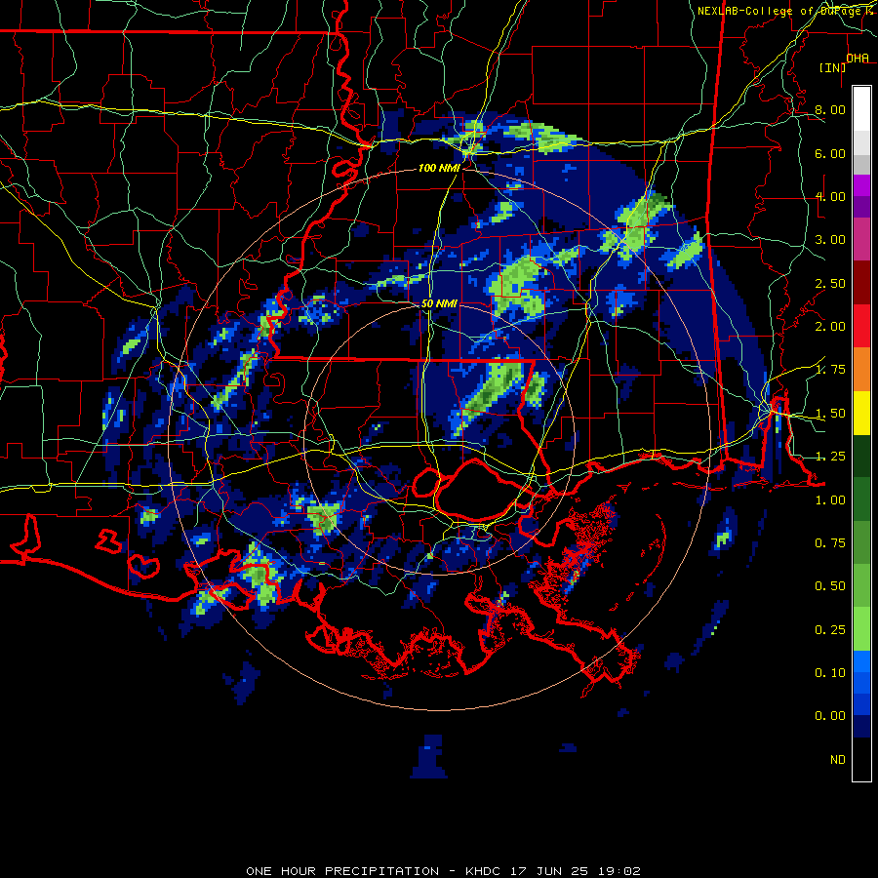
Task: Select the '2.00' scale label
Action: click(830, 327)
